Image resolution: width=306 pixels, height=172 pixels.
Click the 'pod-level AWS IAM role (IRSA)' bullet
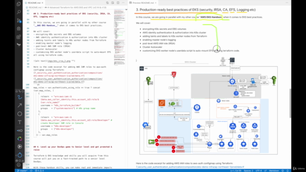pos(159,43)
